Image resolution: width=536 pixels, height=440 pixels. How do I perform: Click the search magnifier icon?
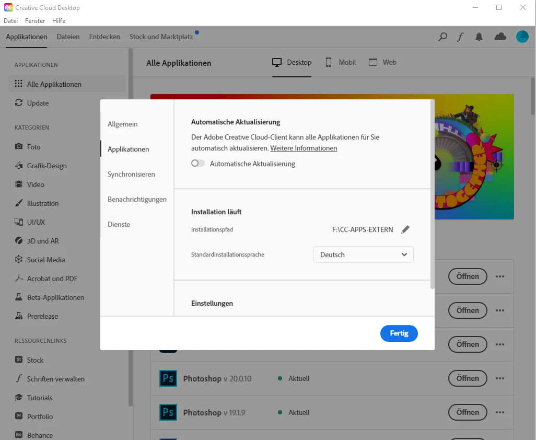(x=442, y=37)
